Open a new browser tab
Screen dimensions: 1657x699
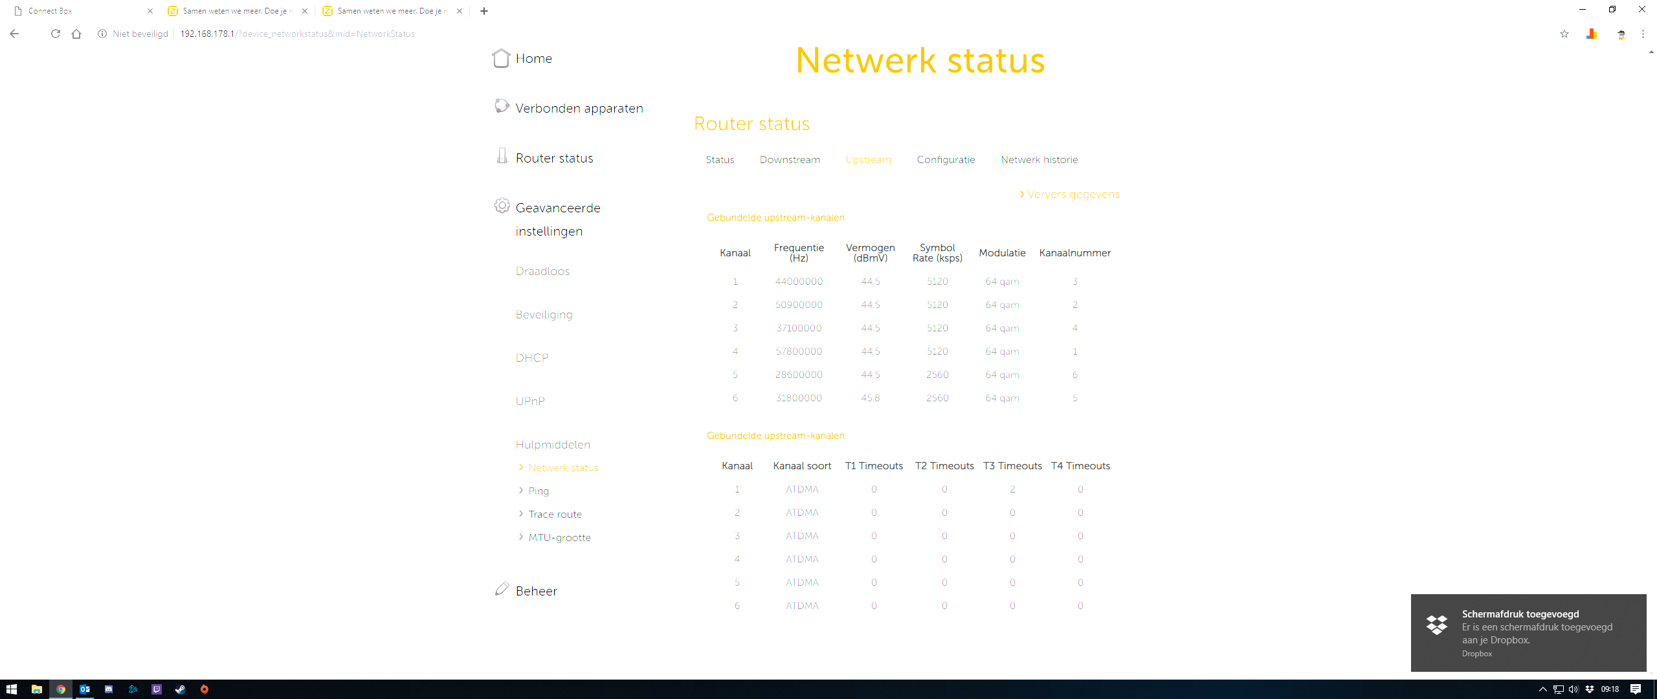(484, 11)
